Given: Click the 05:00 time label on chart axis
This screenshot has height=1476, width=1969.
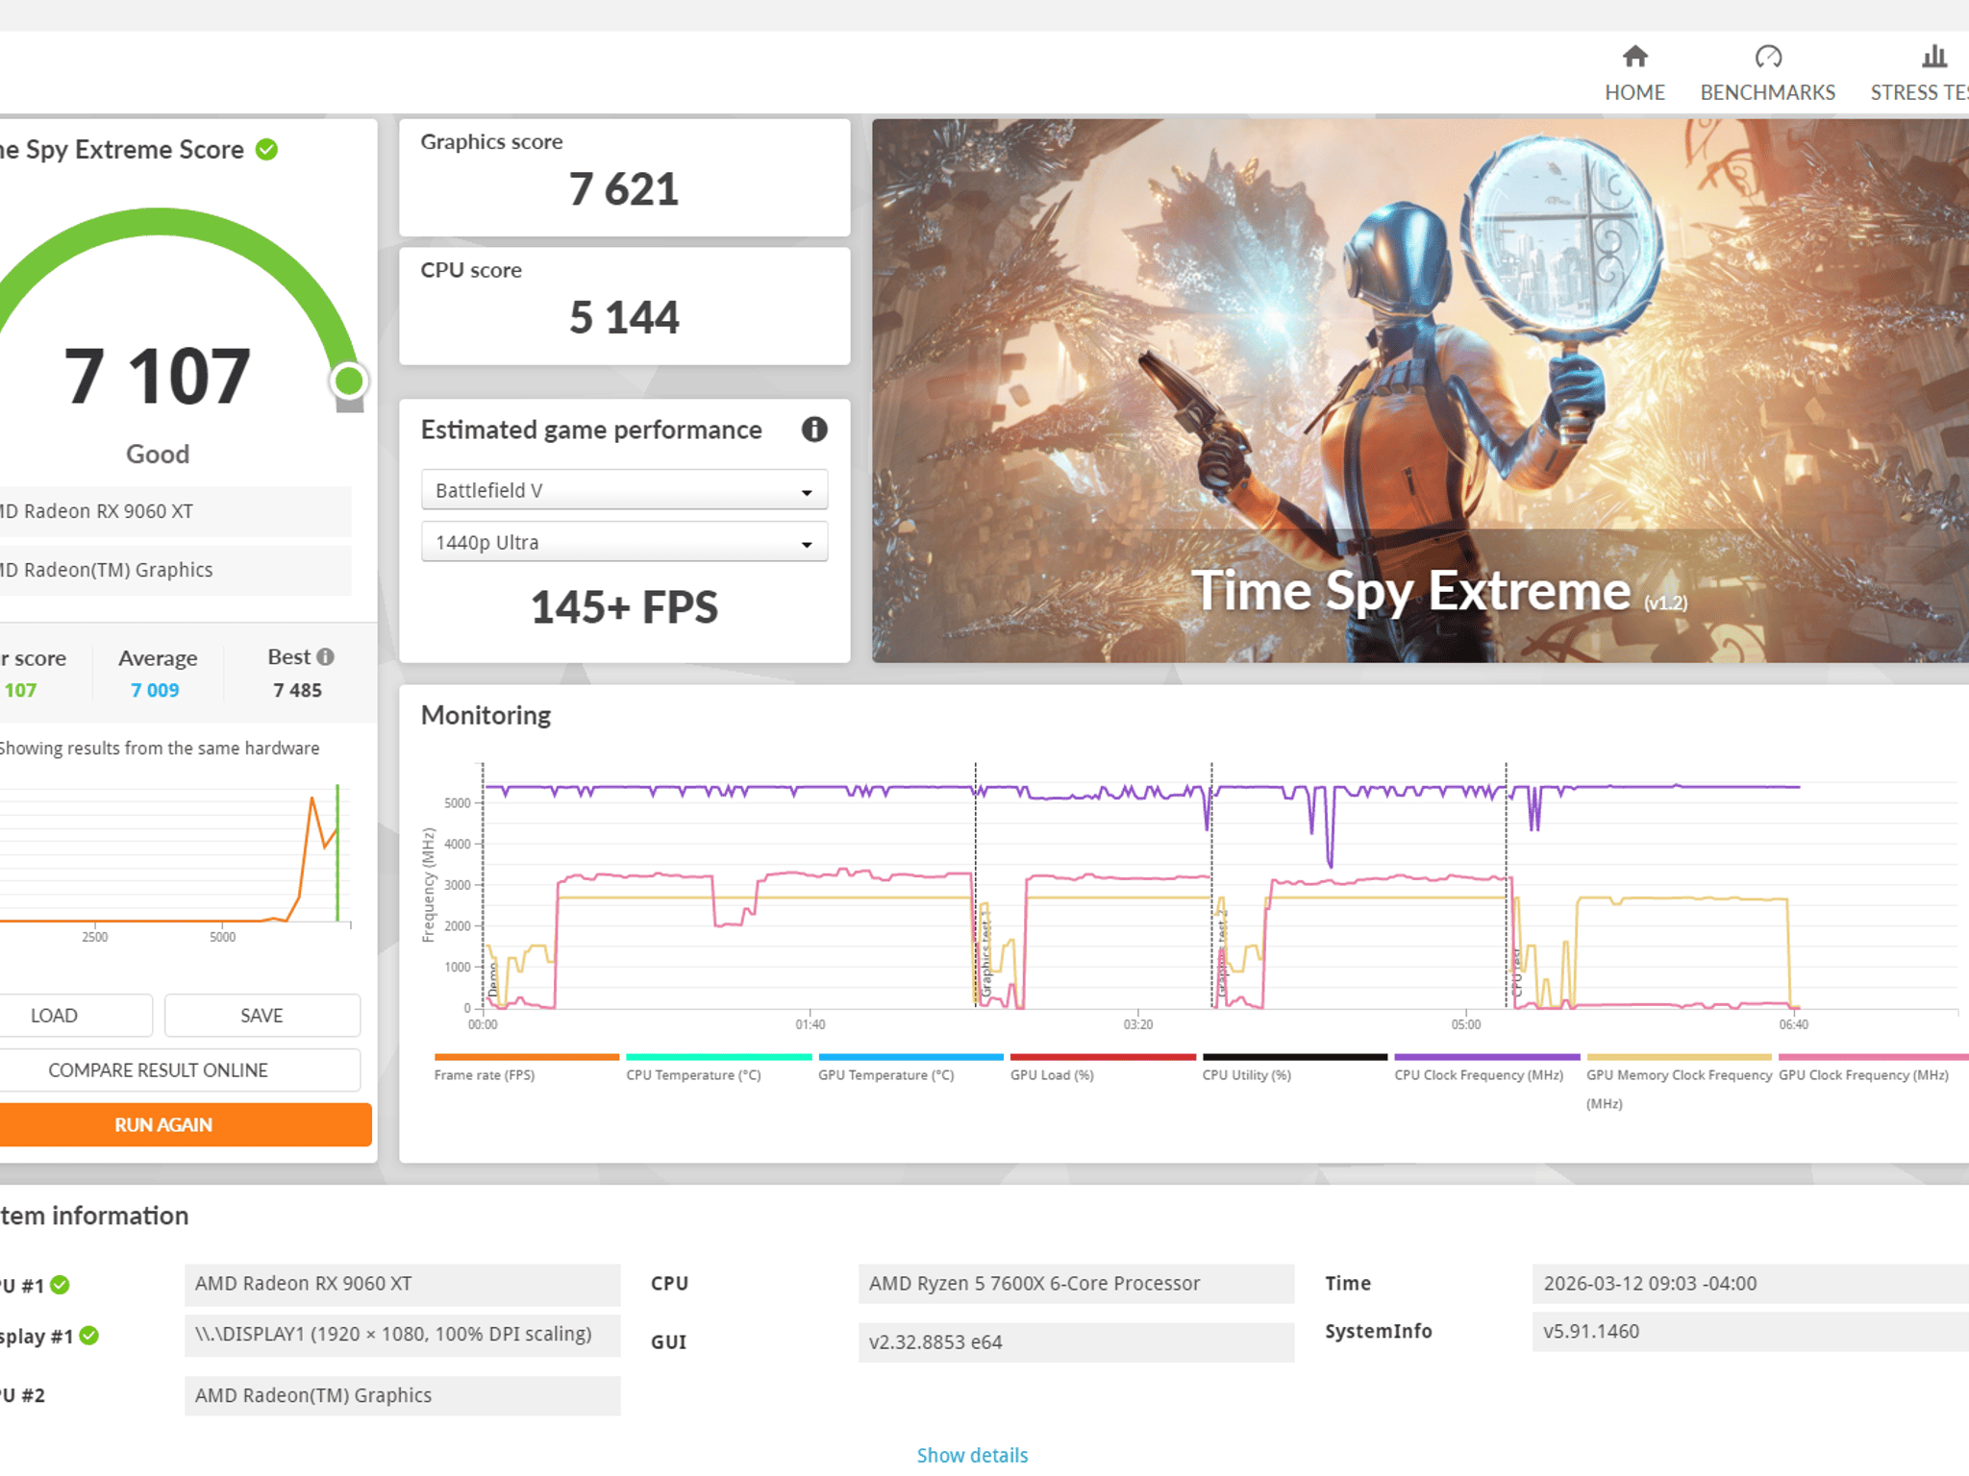Looking at the screenshot, I should (1466, 1024).
